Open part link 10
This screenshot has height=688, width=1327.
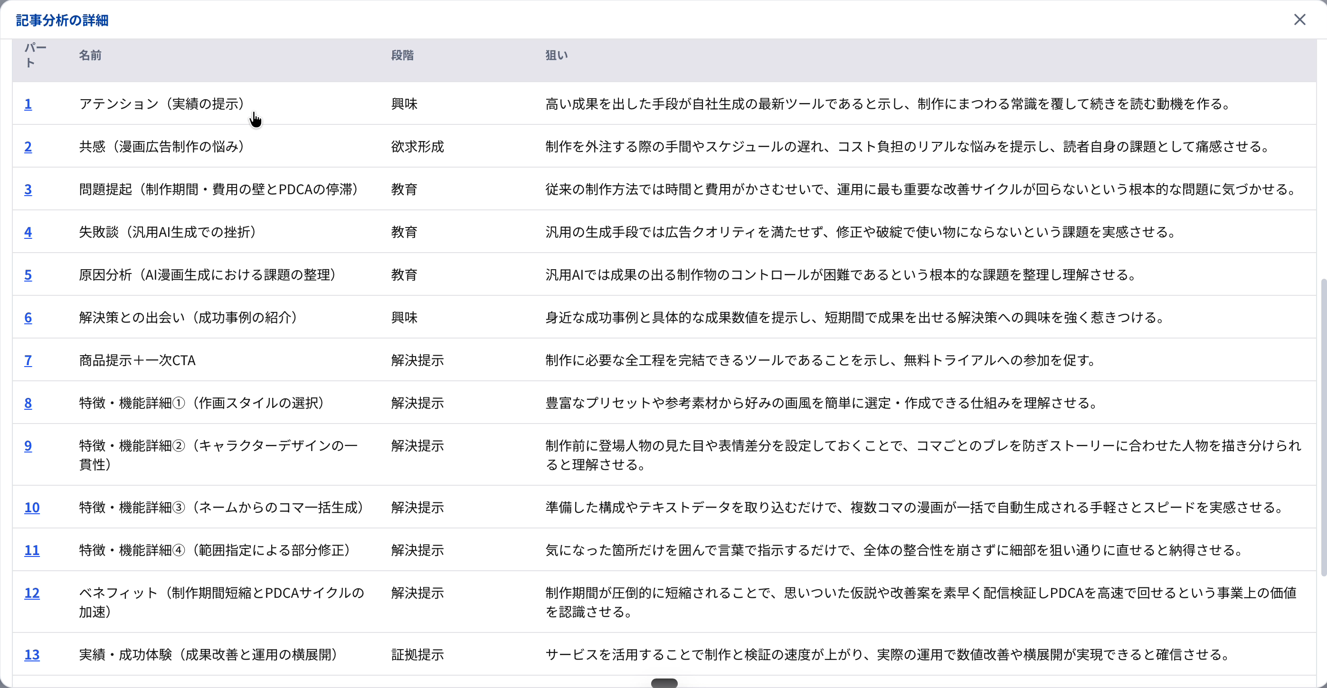tap(32, 507)
